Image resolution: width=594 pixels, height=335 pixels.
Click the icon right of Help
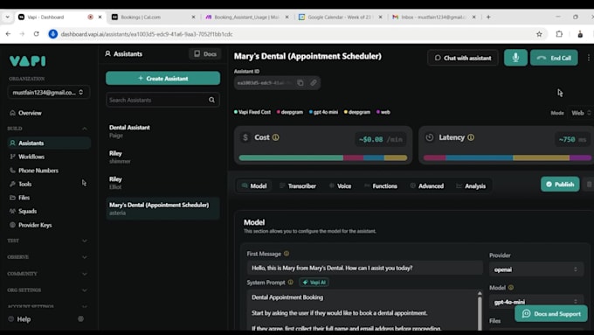(x=80, y=319)
